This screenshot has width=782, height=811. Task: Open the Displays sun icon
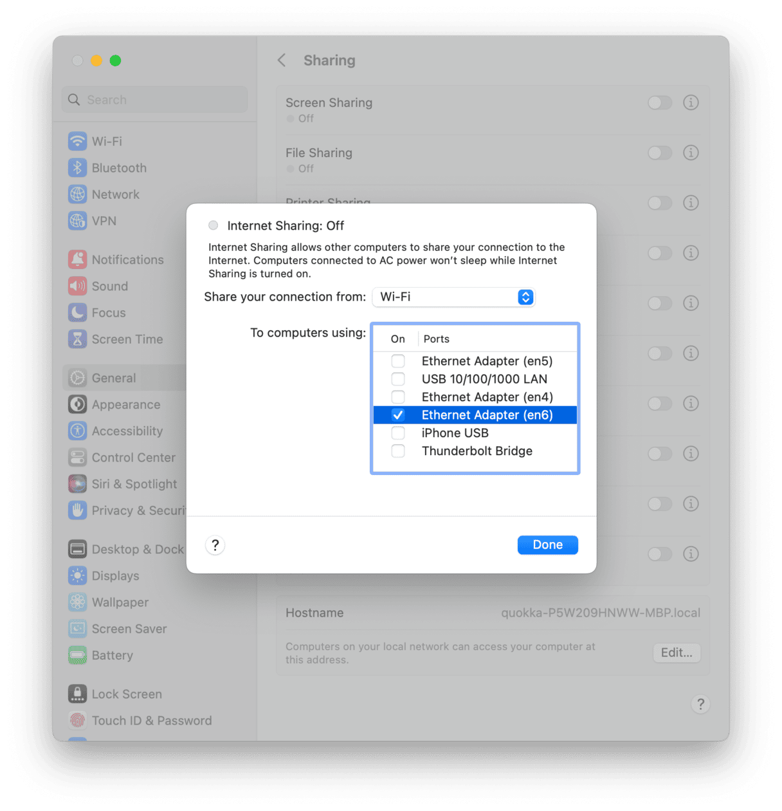(77, 575)
